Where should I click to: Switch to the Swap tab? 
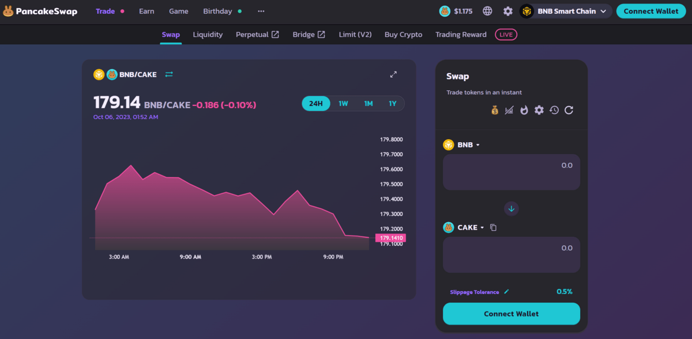[171, 35]
